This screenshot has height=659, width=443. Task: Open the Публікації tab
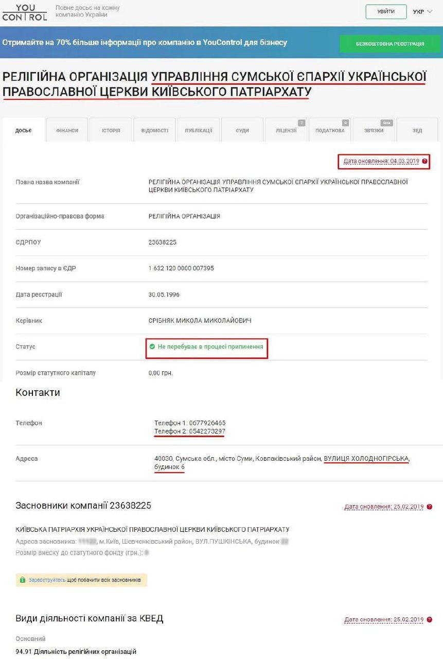click(199, 130)
